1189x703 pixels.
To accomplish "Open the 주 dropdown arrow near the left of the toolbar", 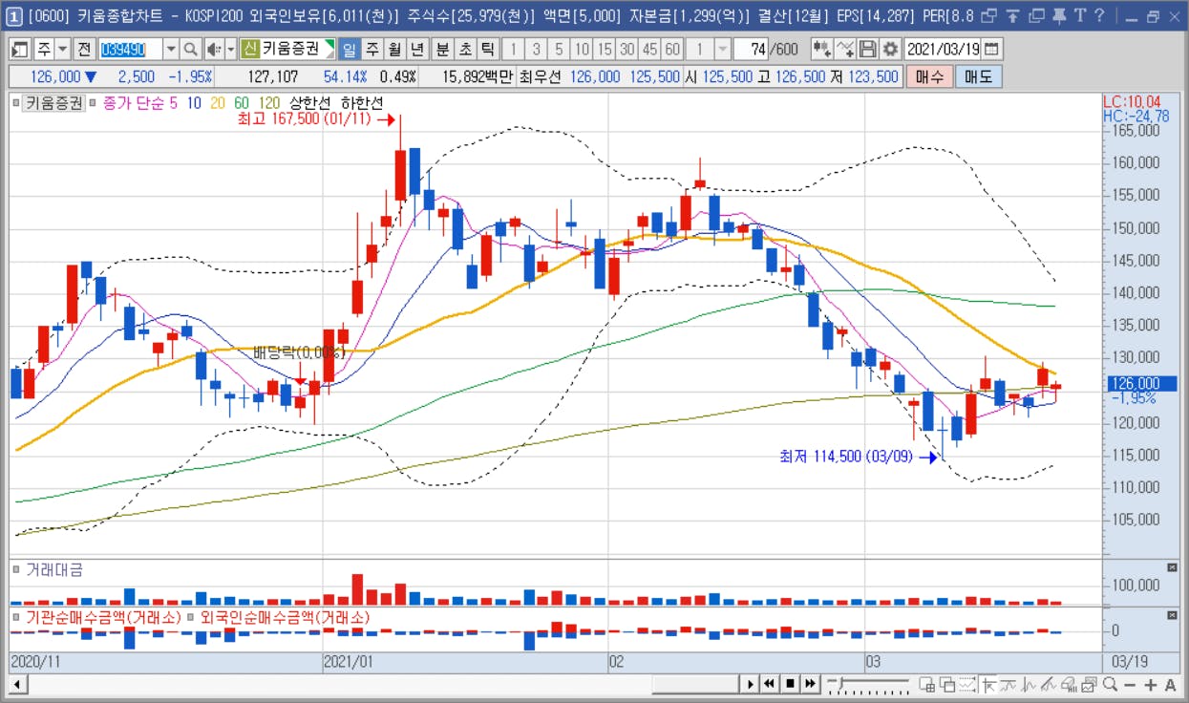I will point(63,49).
